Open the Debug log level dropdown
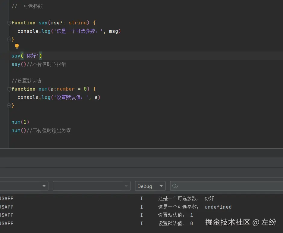283x233 pixels. click(x=150, y=186)
